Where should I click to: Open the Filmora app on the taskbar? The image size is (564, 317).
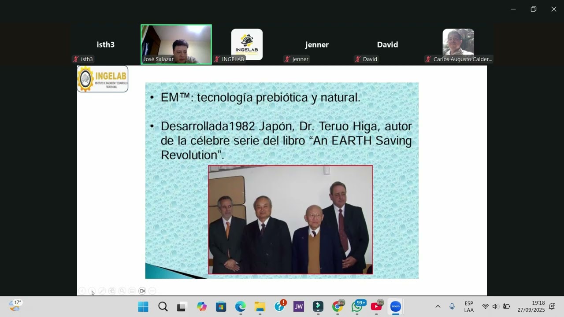(318, 306)
